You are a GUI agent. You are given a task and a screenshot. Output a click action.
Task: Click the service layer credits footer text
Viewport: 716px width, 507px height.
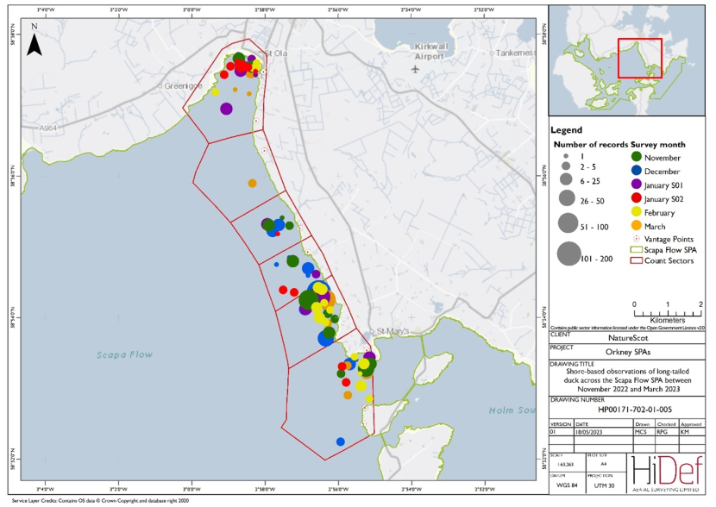click(x=100, y=501)
